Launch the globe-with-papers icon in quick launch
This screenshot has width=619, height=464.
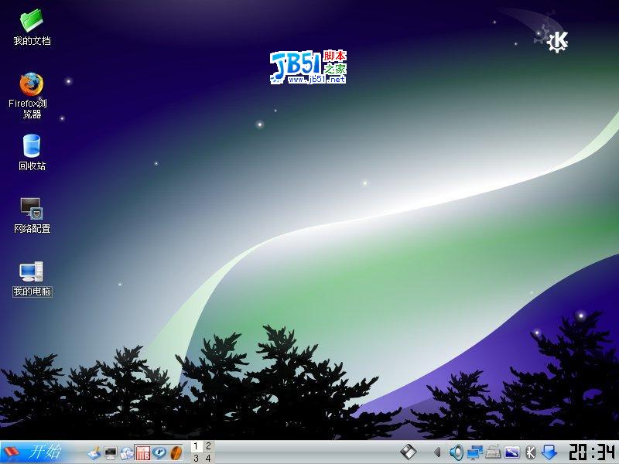tap(127, 453)
